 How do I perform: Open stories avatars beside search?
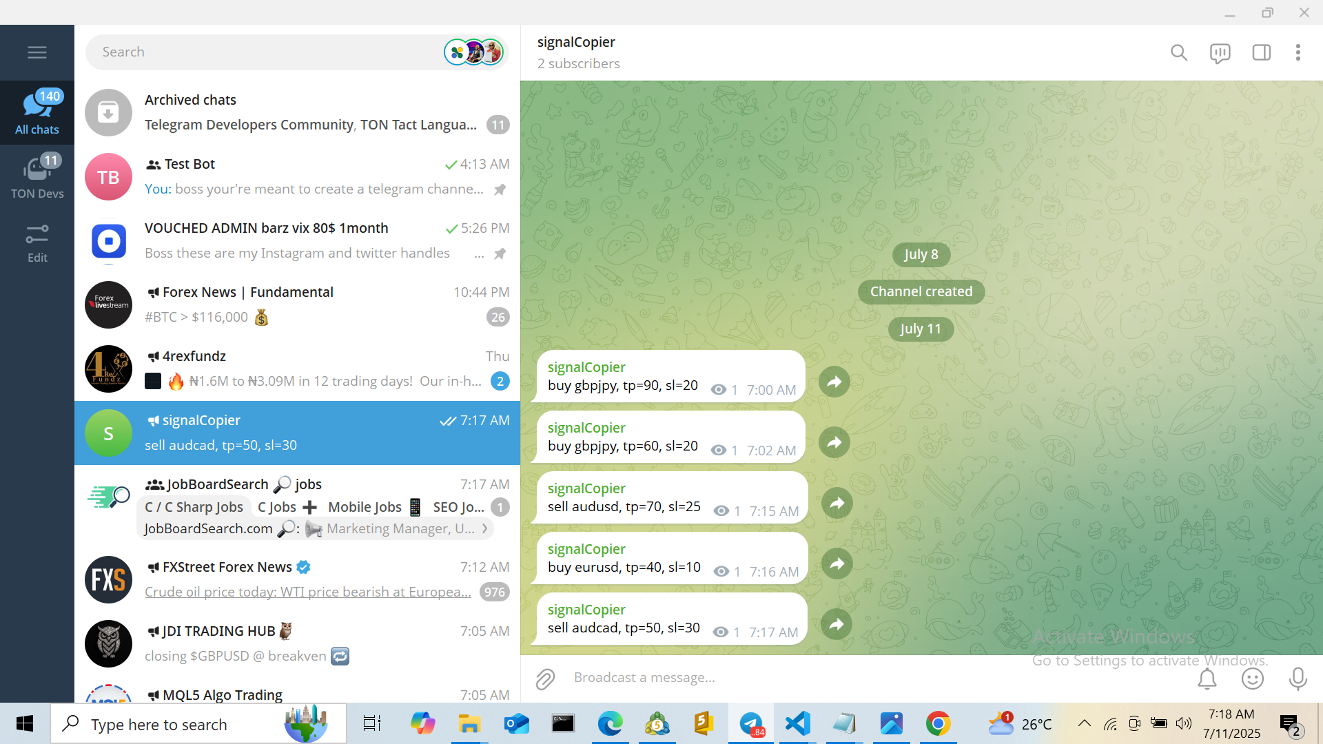[474, 52]
